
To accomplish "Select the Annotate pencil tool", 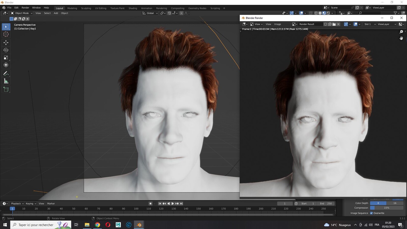I will coord(6,74).
